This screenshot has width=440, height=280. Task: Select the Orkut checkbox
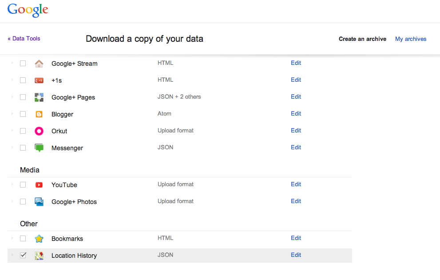[23, 131]
